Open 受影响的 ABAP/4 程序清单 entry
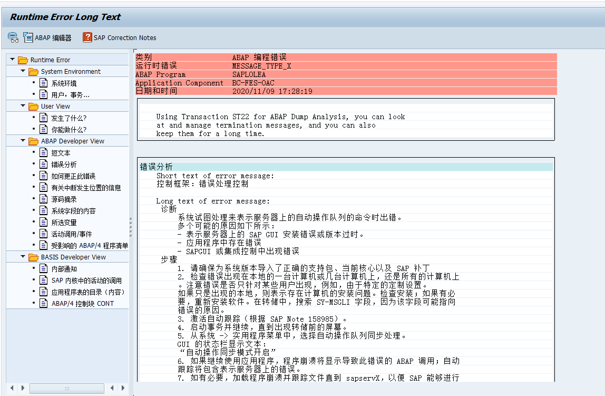The image size is (605, 396). pyautogui.click(x=90, y=246)
